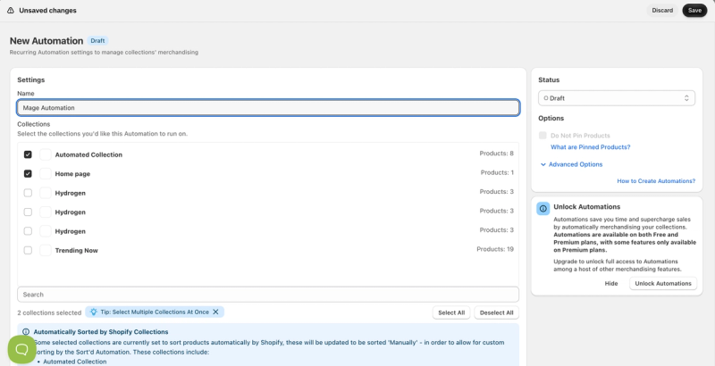The image size is (715, 366).
Task: Click the Automated Collection row label
Action: tap(88, 154)
